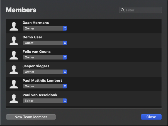168x126 pixels.
Task: Click the magnifier icon in Filter field
Action: tap(122, 10)
